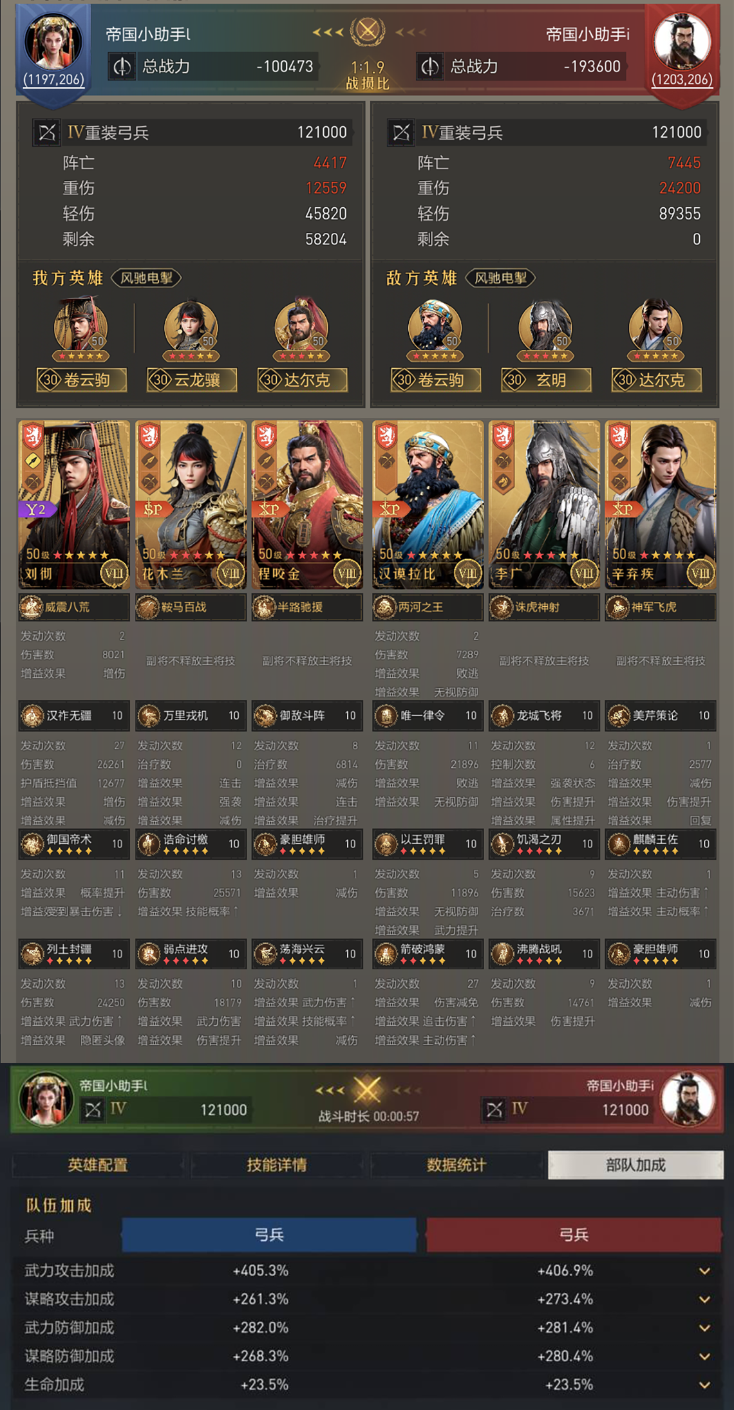
Task: Switch to the 英雄配置 tab
Action: click(x=98, y=1165)
